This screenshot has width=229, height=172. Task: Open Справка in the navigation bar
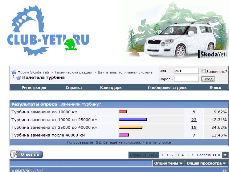[74, 87]
